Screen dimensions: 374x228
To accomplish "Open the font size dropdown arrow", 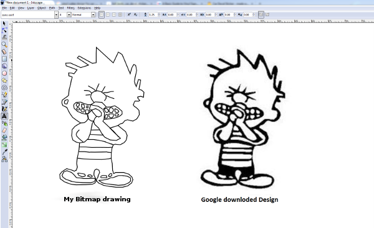I will (x=69, y=15).
